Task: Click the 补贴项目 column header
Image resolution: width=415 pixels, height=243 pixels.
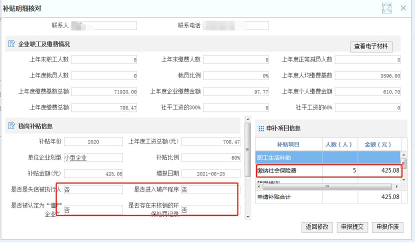Action: pos(288,144)
